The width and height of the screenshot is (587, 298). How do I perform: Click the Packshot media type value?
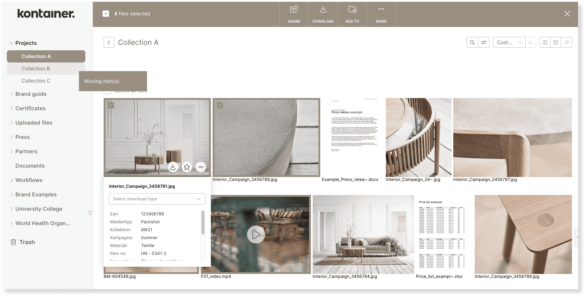(x=150, y=222)
